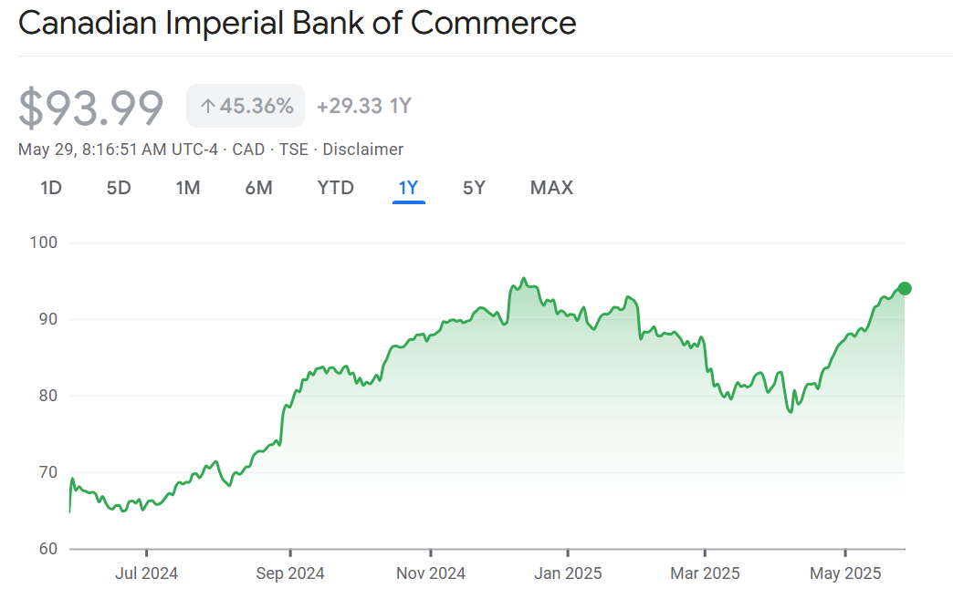Viewport: 953px width, 599px height.
Task: Switch to the 1D time range tab
Action: tap(51, 188)
